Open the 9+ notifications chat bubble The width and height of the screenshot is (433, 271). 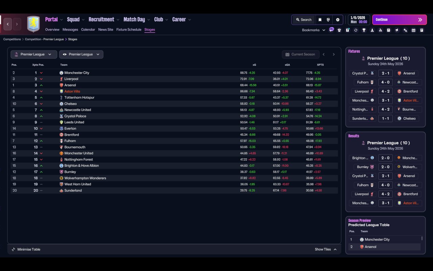point(332,29)
